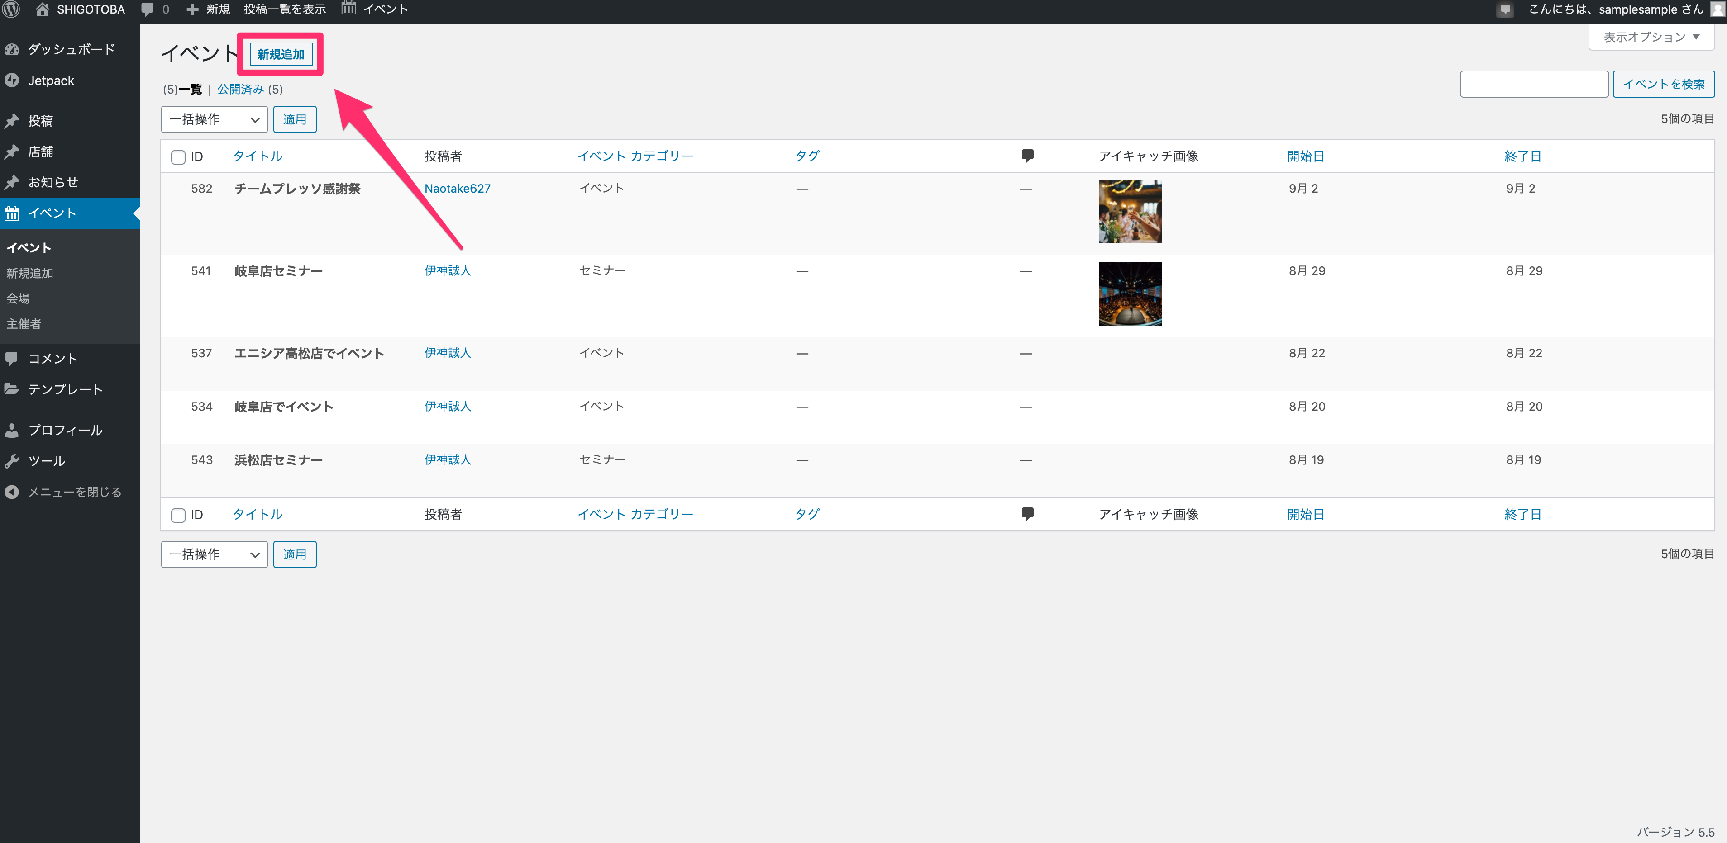Viewport: 1727px width, 843px height.
Task: Click 新規追加 button beside the title
Action: [x=281, y=54]
